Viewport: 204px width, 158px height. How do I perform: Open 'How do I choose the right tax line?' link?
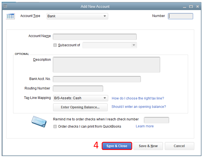tap(138, 98)
